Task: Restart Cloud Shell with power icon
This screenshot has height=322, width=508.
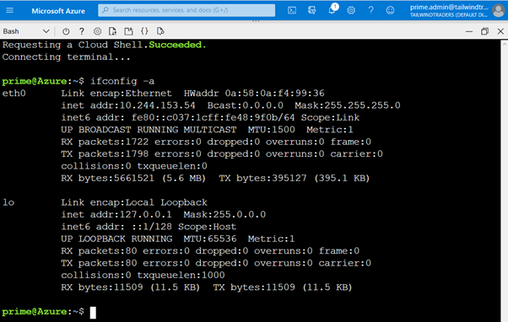Action: (66, 31)
